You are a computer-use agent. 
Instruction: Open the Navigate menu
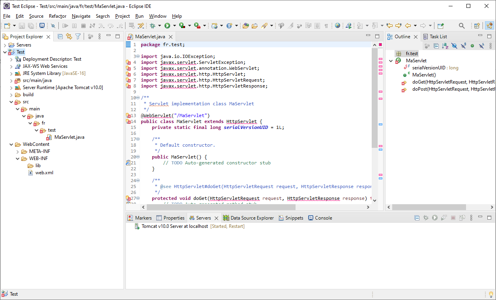[81, 16]
